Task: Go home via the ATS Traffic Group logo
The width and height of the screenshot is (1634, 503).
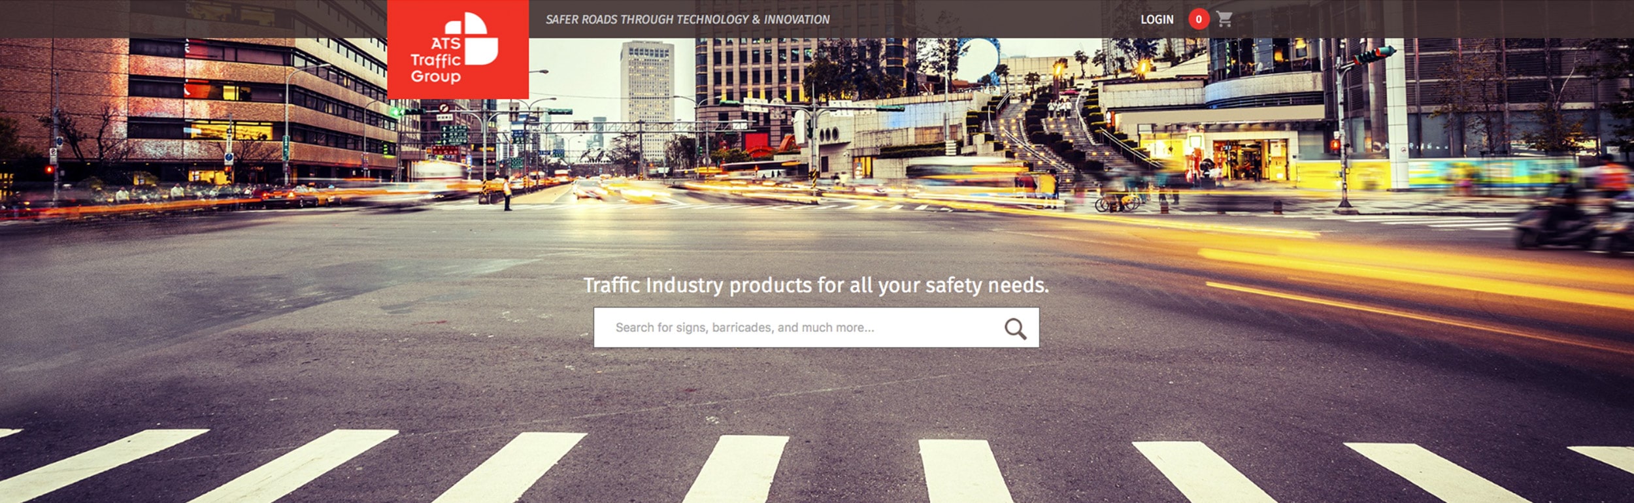Action: tap(458, 49)
